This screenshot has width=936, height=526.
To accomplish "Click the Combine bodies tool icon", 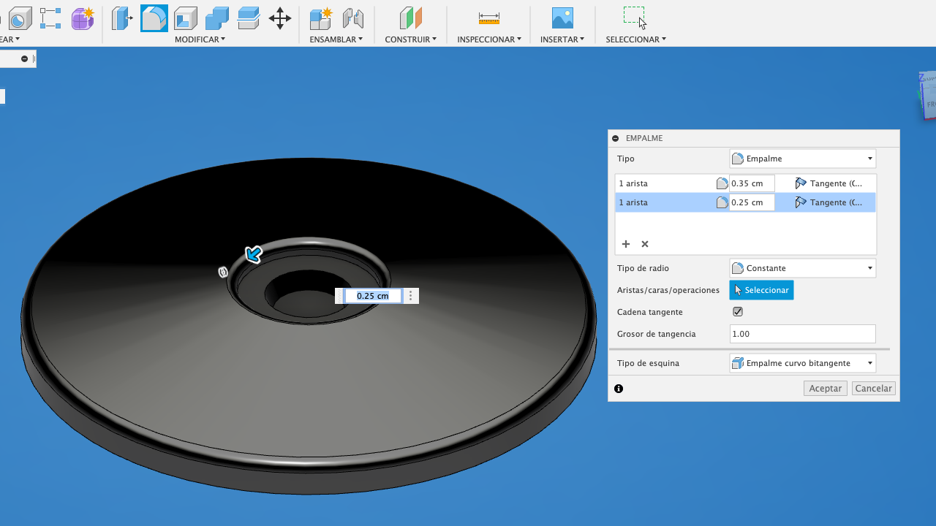I will pos(217,18).
